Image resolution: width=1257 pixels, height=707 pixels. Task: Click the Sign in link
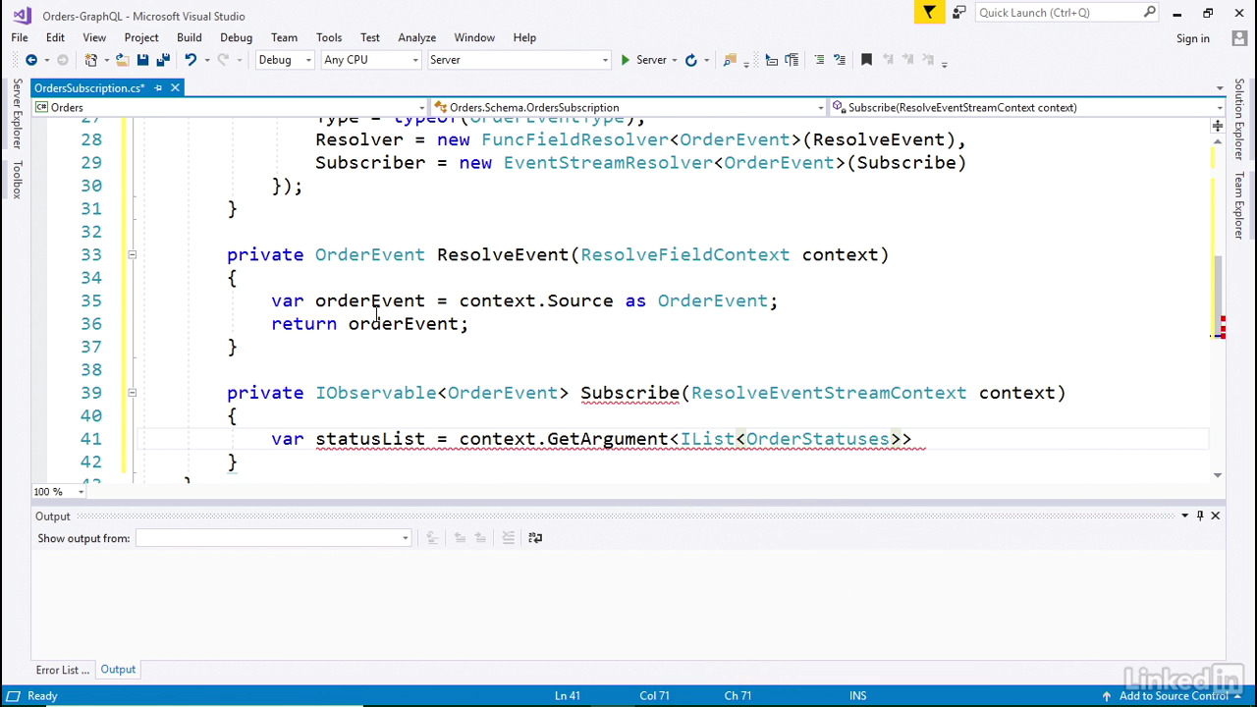[1193, 38]
